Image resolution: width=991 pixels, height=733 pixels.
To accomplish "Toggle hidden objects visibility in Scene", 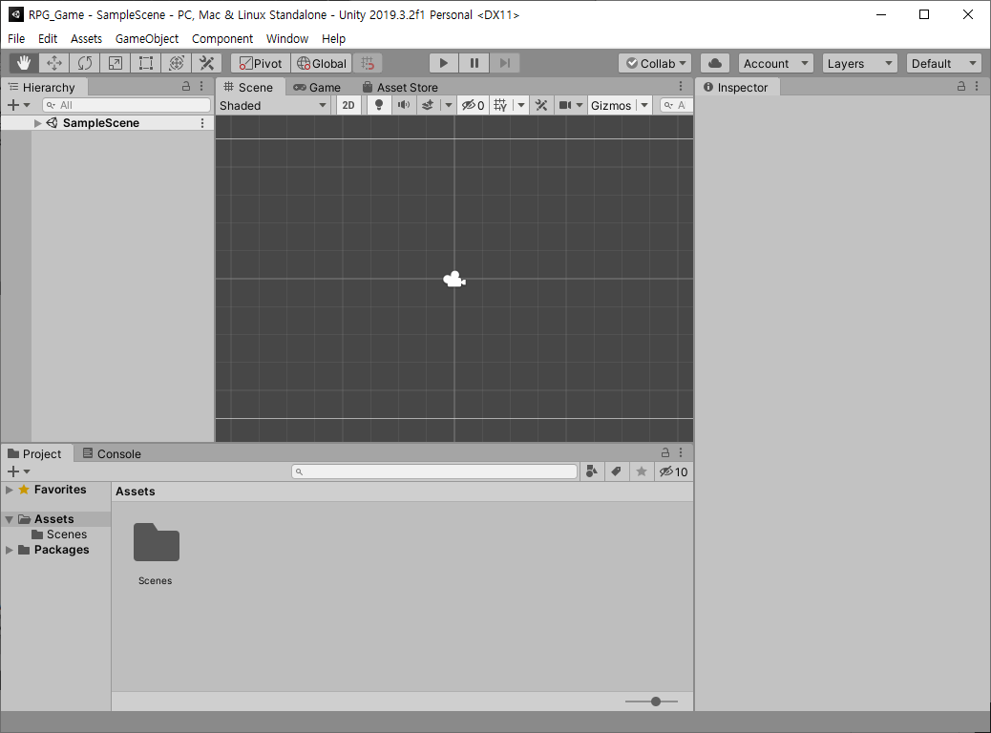I will pos(473,106).
